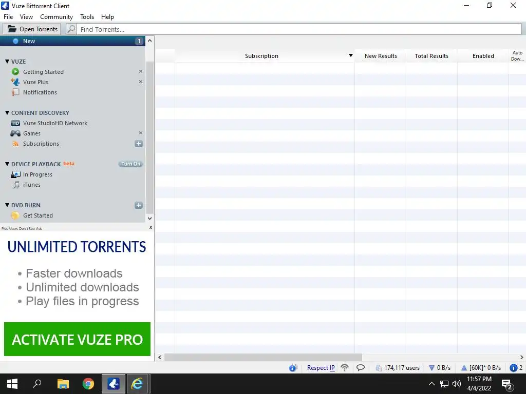The width and height of the screenshot is (526, 394).
Task: Click the Subscriptions RSS feed icon
Action: tap(15, 144)
